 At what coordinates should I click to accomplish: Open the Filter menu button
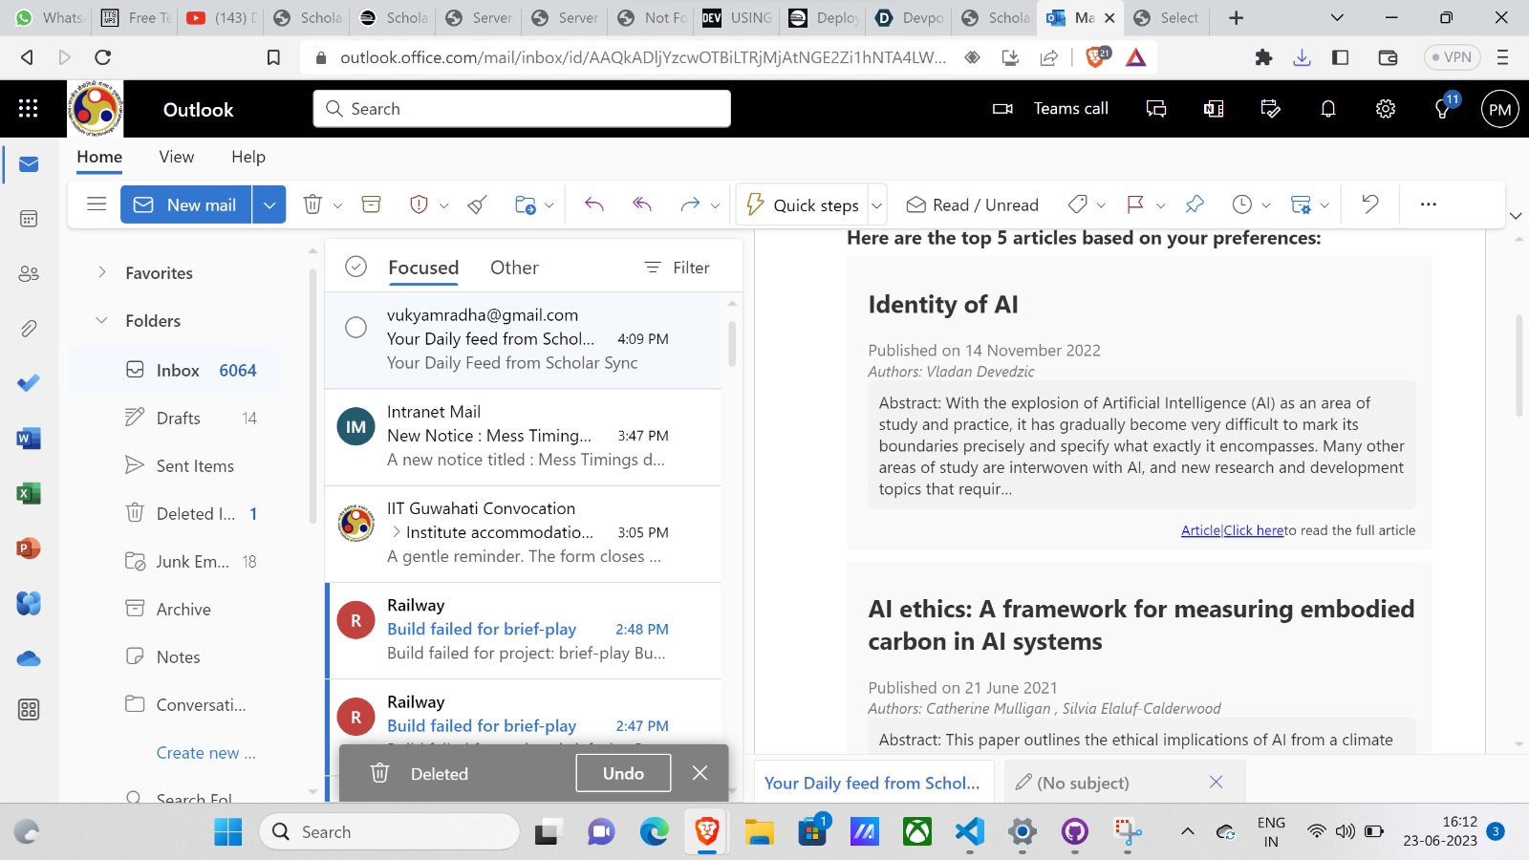click(x=678, y=268)
